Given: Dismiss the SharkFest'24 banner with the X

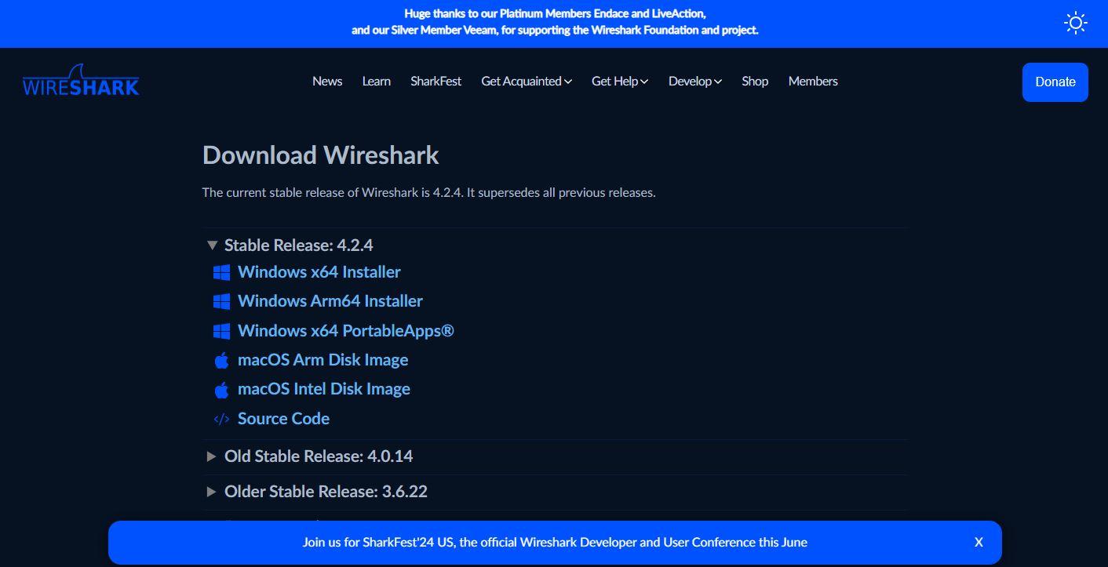Looking at the screenshot, I should tap(979, 542).
